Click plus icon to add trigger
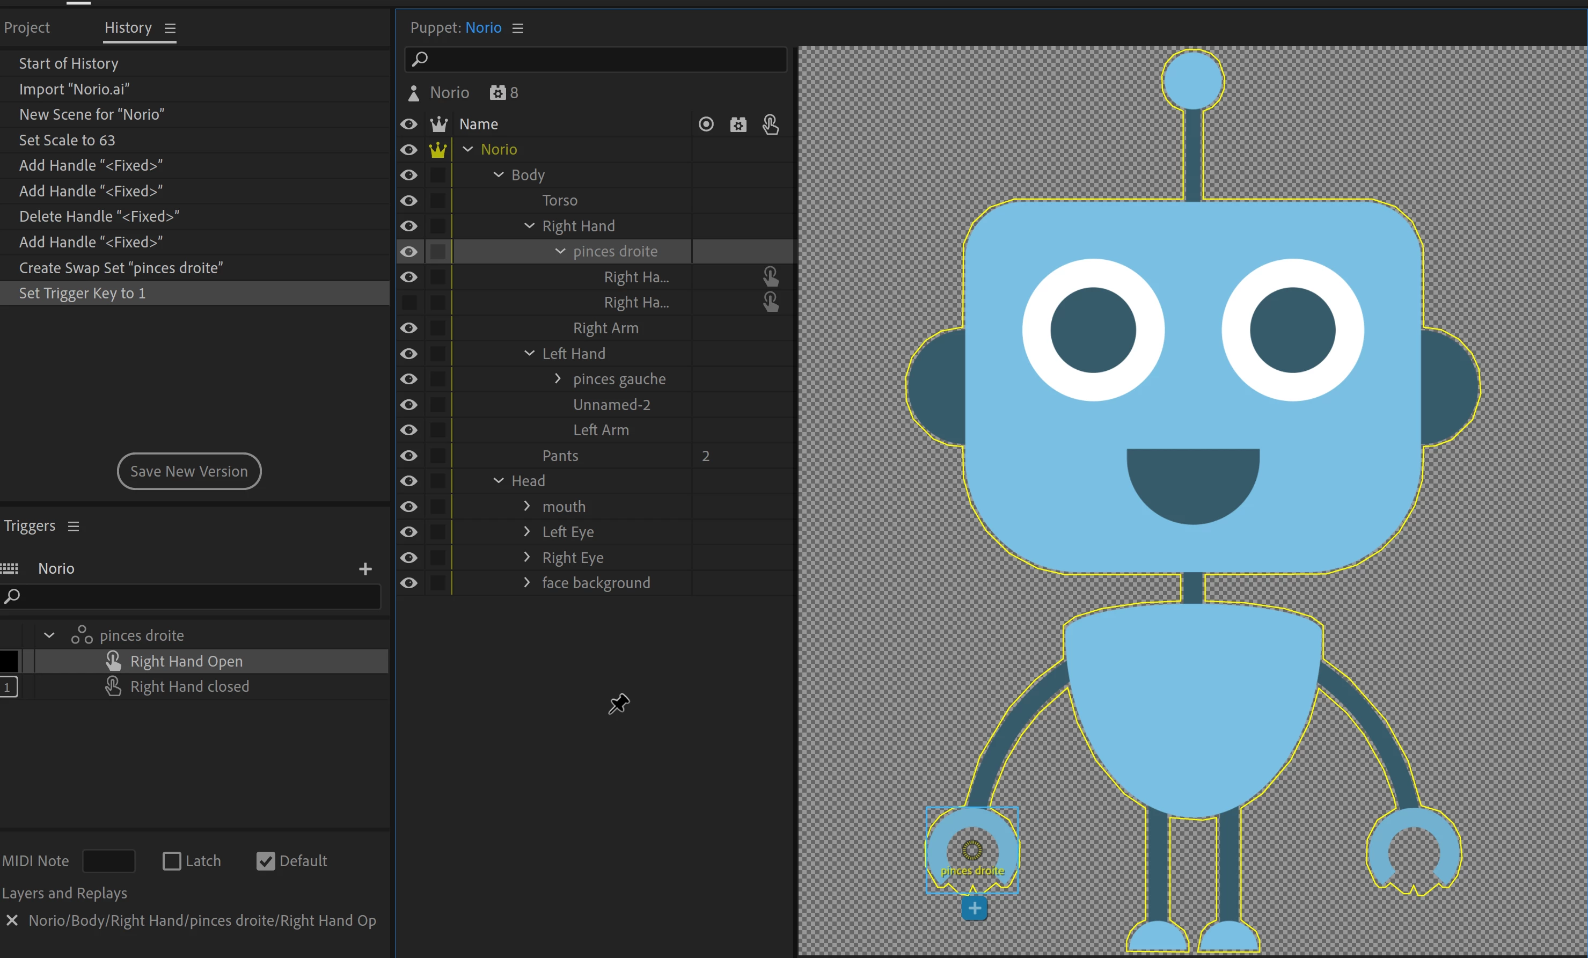The image size is (1588, 958). pyautogui.click(x=365, y=568)
